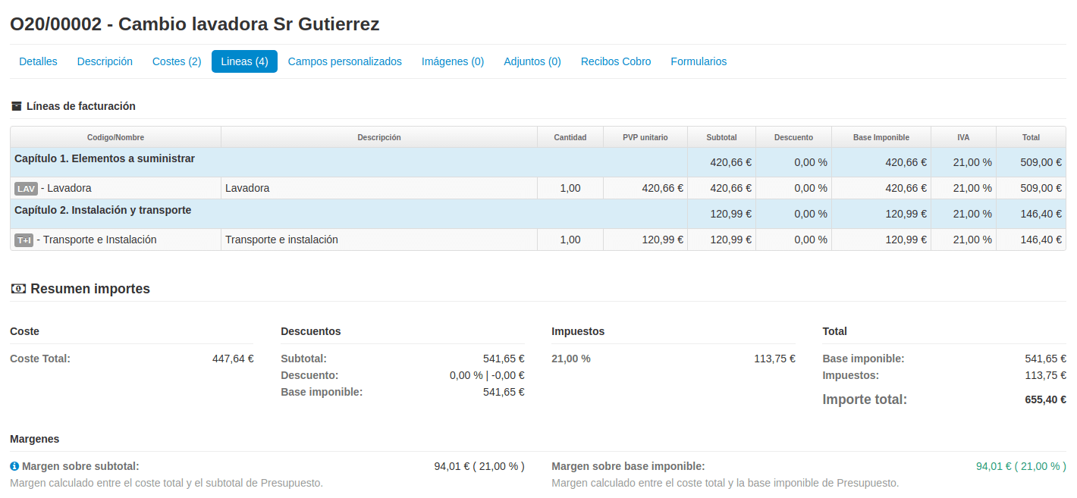Click the discount value '0,00 % | -0,00 €'
The height and width of the screenshot is (498, 1077).
487,375
